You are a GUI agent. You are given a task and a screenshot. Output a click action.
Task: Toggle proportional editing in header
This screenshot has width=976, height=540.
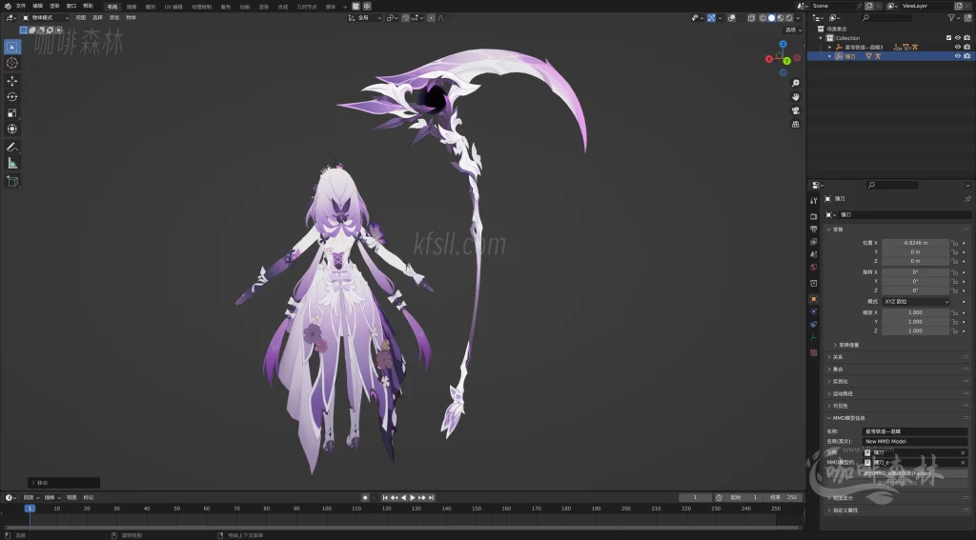(432, 18)
